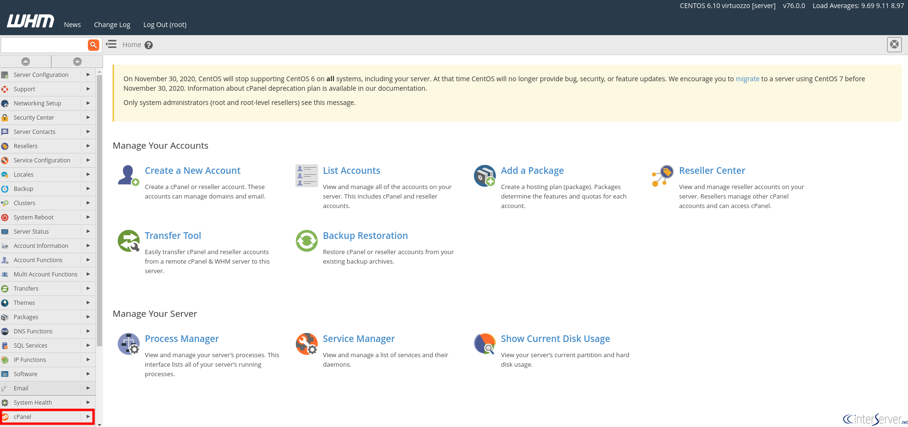This screenshot has width=908, height=427.
Task: Expand the Security Center sidebar arrow
Action: pos(88,117)
